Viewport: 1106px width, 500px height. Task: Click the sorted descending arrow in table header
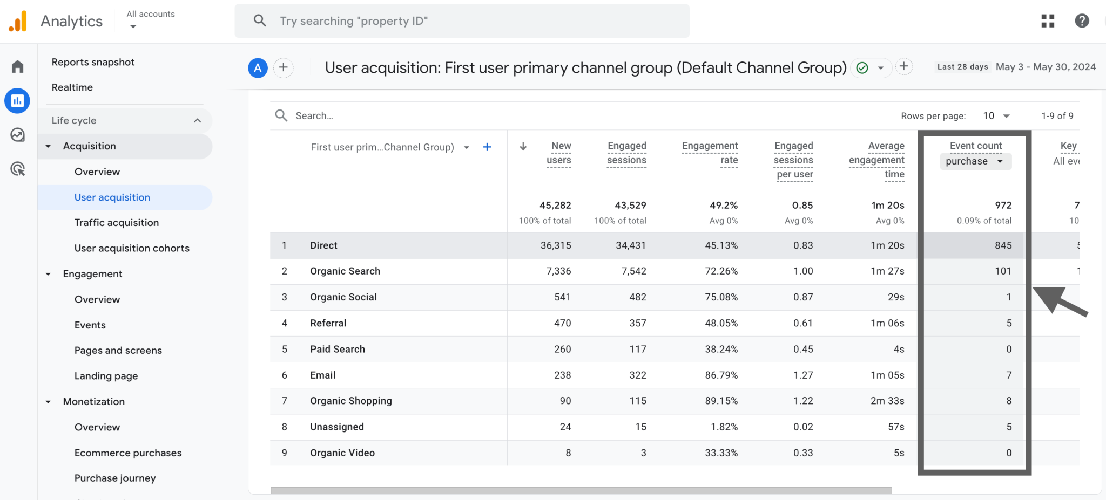click(523, 146)
